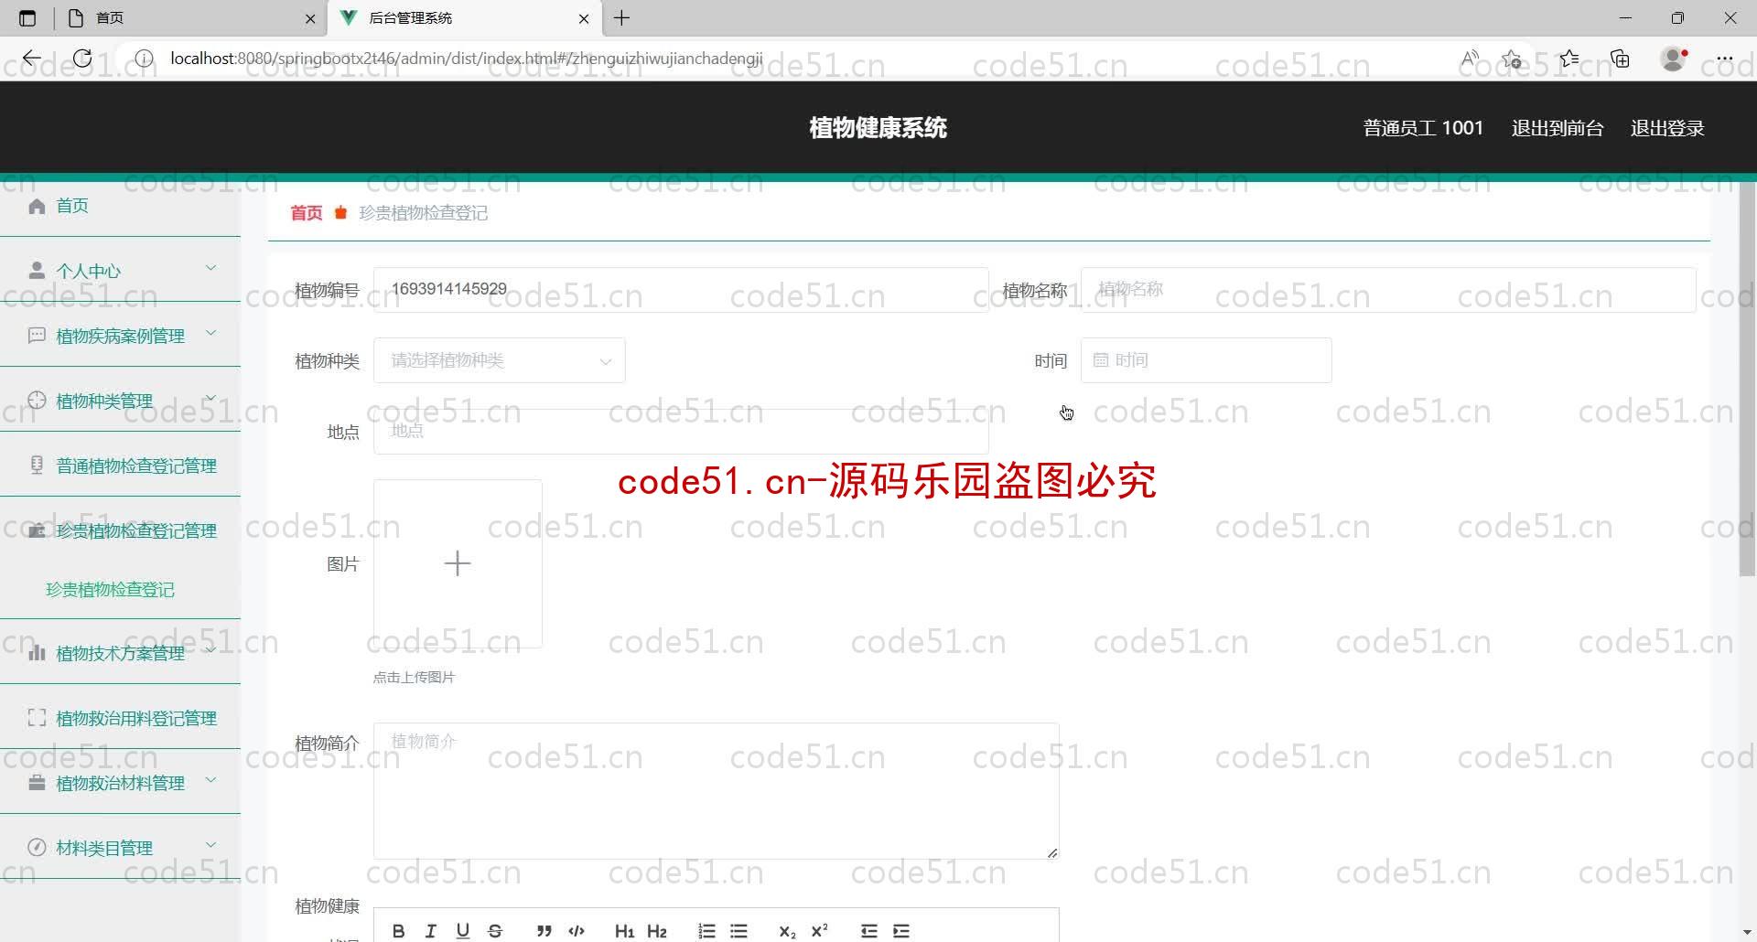
Task: Apply superscript formatting
Action: (x=819, y=931)
